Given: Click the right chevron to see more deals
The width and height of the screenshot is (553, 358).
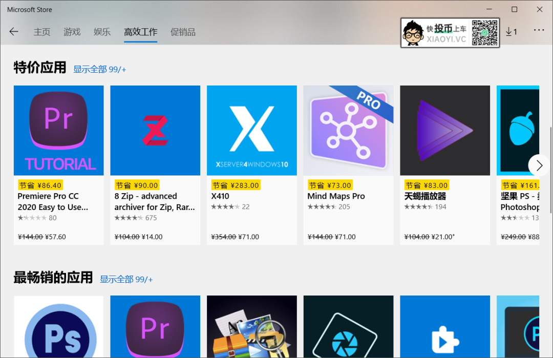Looking at the screenshot, I should (539, 165).
